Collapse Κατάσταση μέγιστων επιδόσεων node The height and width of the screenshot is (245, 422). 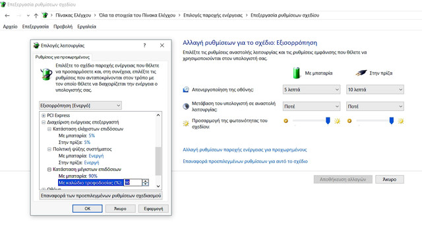click(x=49, y=169)
